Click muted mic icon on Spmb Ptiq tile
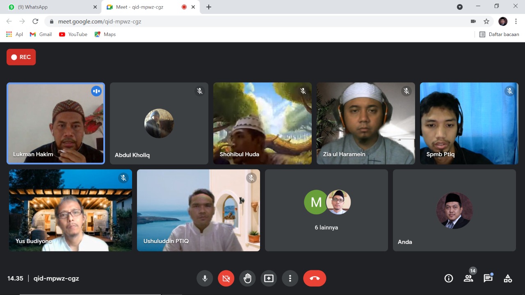Image resolution: width=525 pixels, height=295 pixels. pyautogui.click(x=510, y=91)
